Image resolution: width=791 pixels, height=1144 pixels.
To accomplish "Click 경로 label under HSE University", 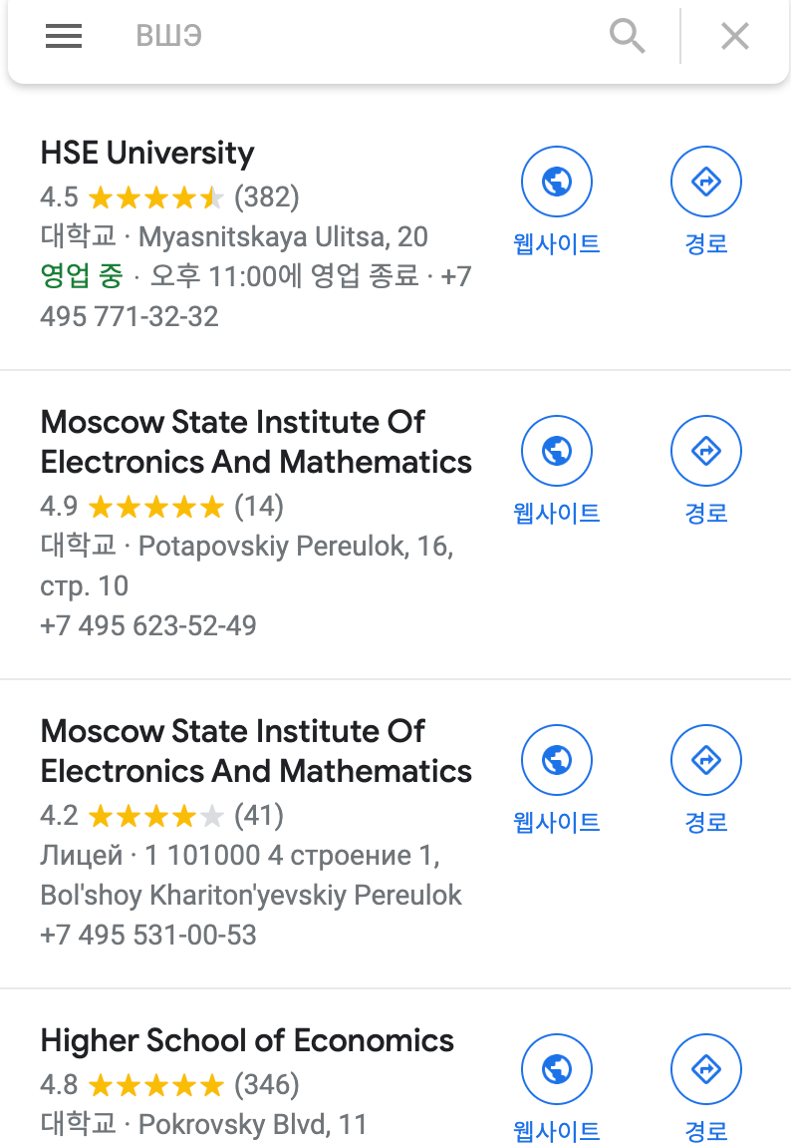I will (706, 243).
